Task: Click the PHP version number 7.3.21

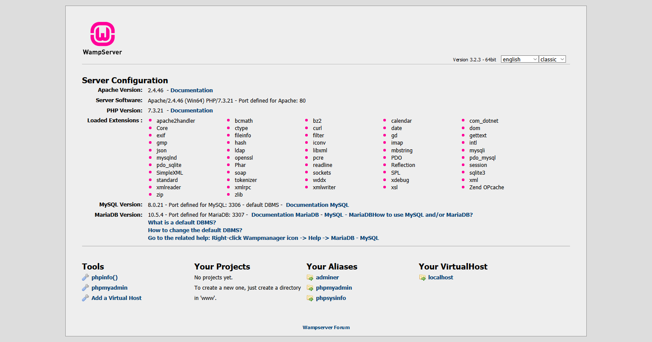Action: point(155,111)
